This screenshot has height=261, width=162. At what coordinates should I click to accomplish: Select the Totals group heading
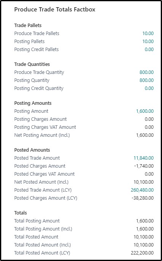[21, 213]
